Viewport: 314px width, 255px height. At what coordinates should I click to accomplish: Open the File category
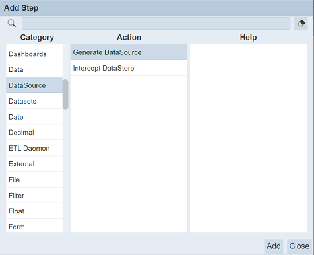click(x=34, y=180)
